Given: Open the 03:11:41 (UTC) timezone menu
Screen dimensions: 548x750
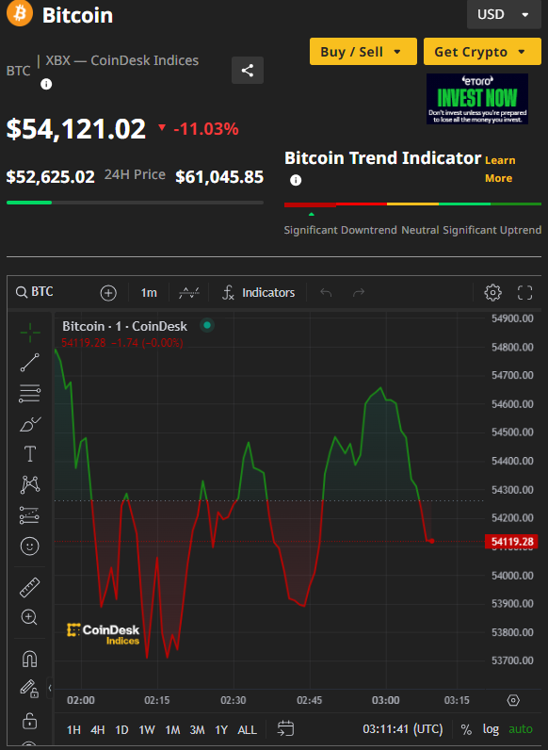Looking at the screenshot, I should point(403,729).
